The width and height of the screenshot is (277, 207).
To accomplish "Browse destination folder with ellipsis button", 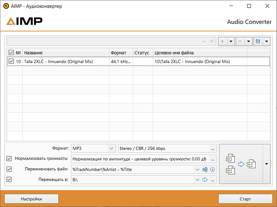I will [213, 180].
